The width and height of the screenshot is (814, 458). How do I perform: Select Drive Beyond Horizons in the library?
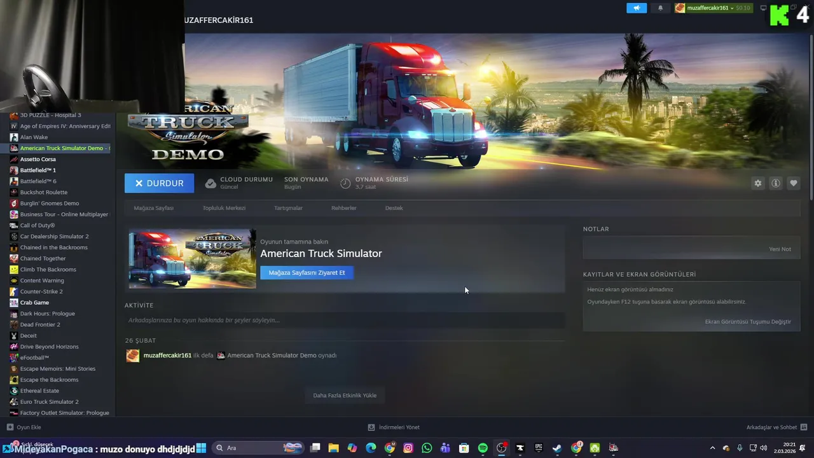[x=49, y=347]
